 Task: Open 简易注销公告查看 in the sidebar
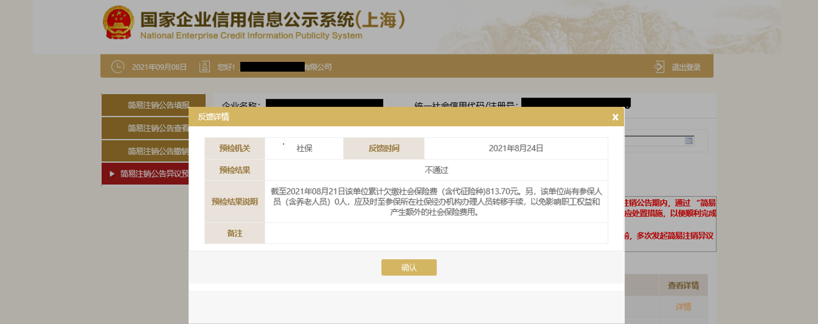pos(158,128)
